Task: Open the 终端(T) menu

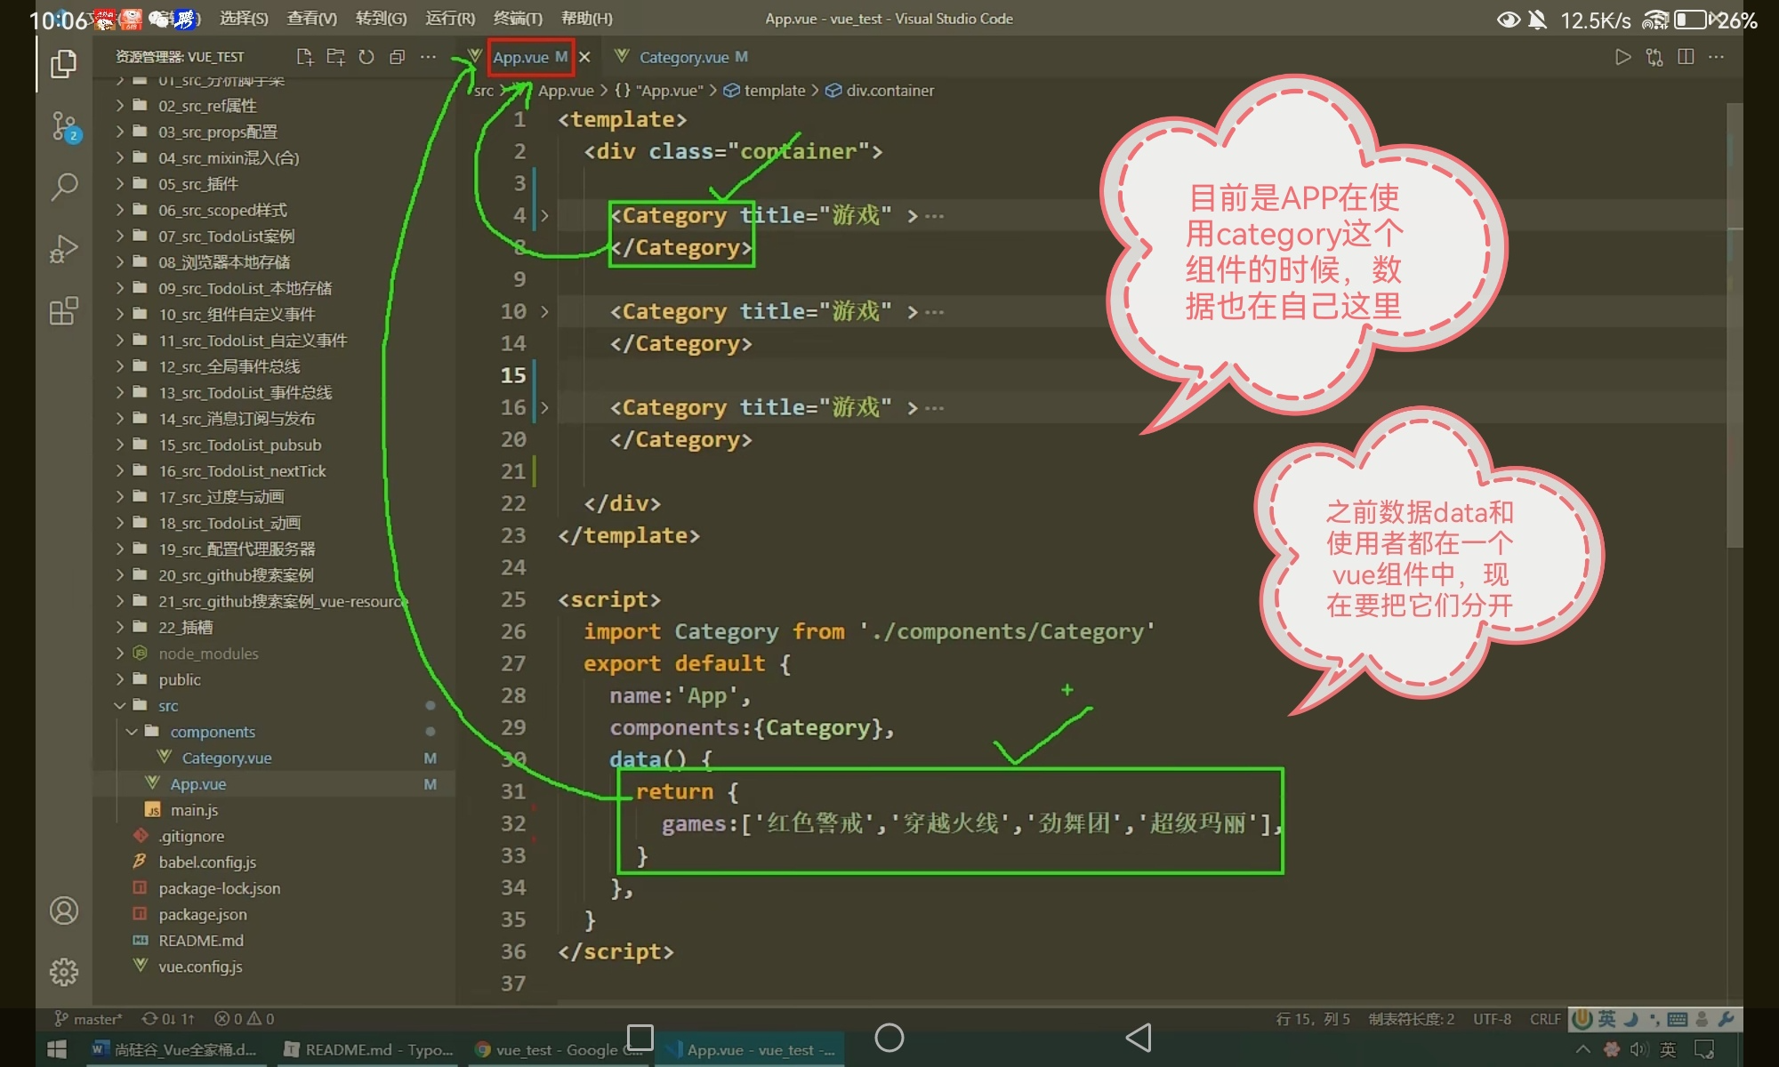Action: (x=518, y=19)
